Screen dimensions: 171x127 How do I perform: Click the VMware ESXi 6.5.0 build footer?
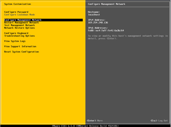pyautogui.click(x=85, y=126)
